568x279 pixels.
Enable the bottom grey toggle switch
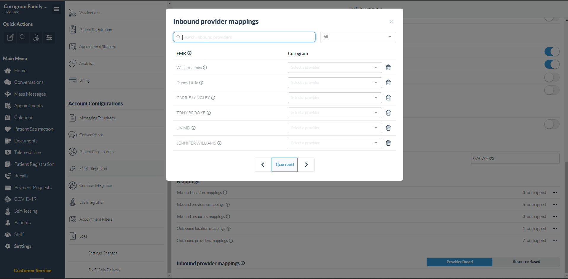pyautogui.click(x=551, y=124)
